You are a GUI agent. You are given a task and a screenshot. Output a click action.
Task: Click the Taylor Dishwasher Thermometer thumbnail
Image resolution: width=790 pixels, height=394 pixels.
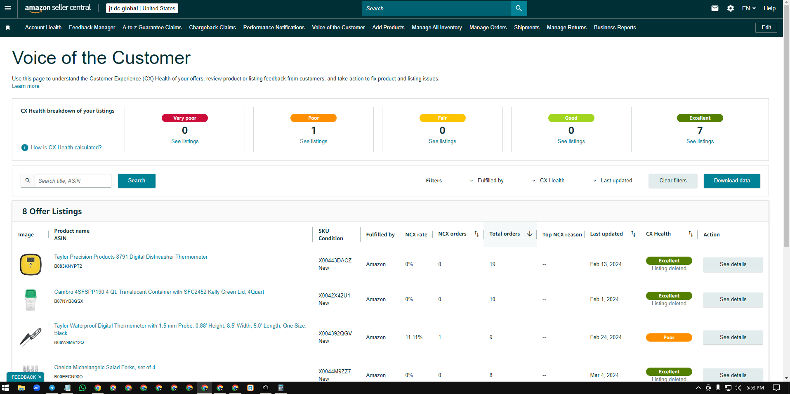(x=31, y=264)
